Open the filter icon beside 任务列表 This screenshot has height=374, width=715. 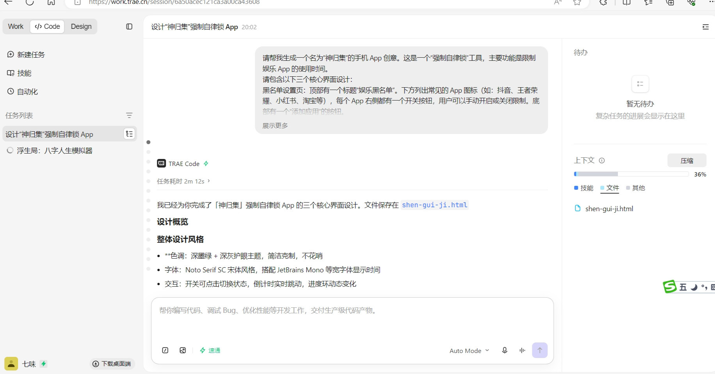[129, 115]
